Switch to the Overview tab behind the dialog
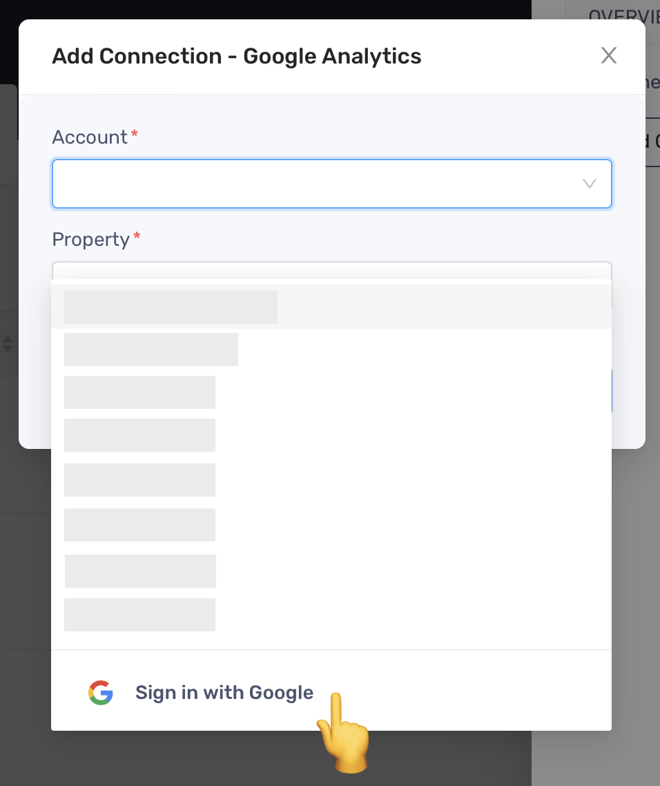 point(624,15)
